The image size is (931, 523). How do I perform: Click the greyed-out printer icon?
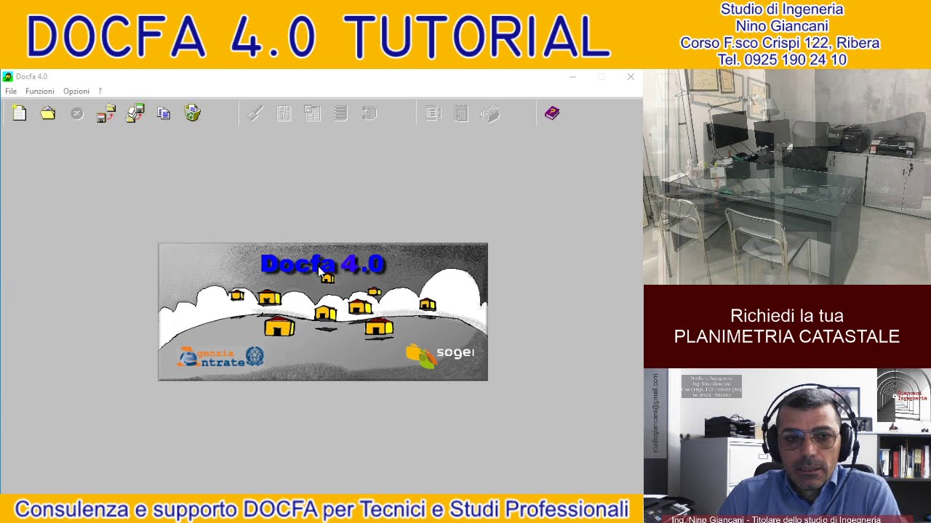pyautogui.click(x=490, y=113)
